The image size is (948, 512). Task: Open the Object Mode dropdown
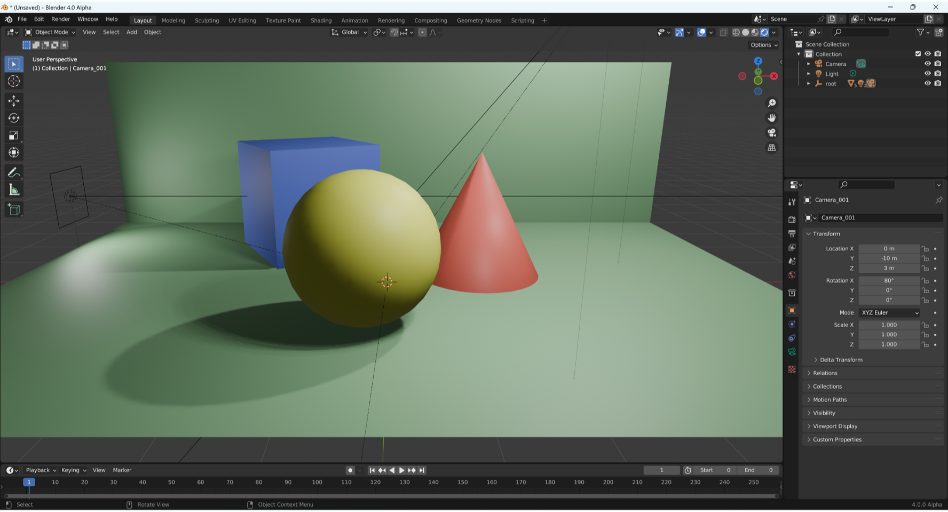pyautogui.click(x=50, y=32)
